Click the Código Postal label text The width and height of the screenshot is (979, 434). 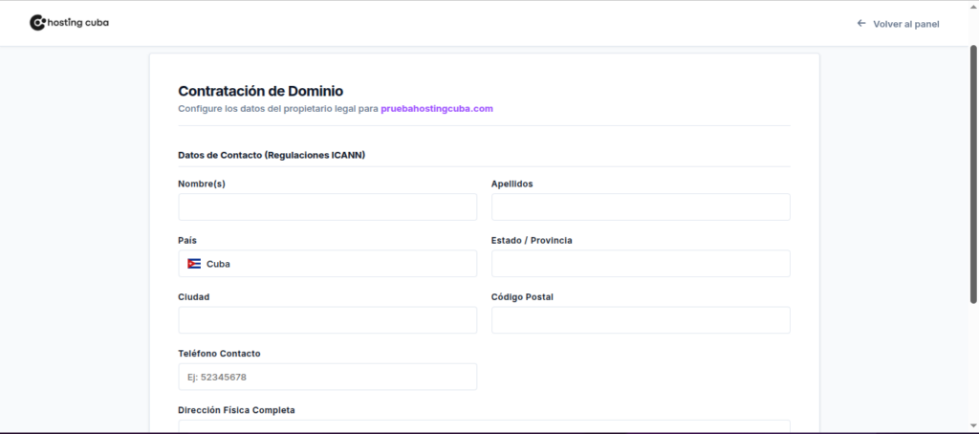click(x=522, y=296)
